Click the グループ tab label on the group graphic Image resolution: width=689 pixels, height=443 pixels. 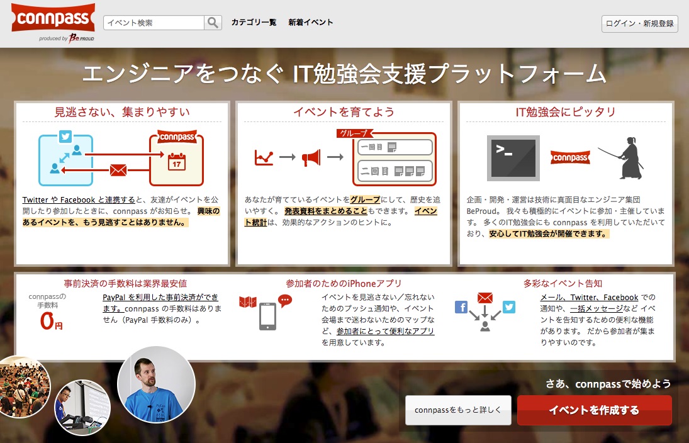point(354,133)
